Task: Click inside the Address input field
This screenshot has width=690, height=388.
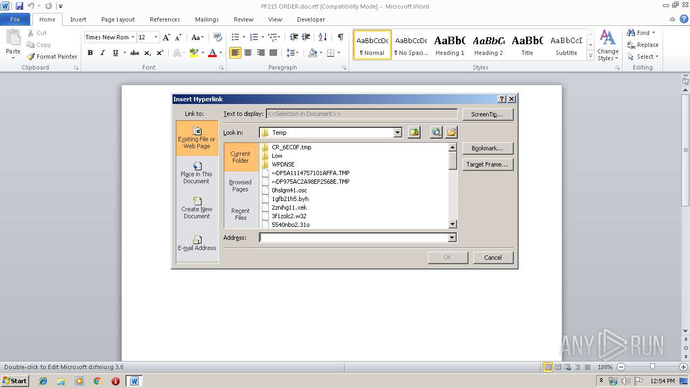Action: point(354,238)
